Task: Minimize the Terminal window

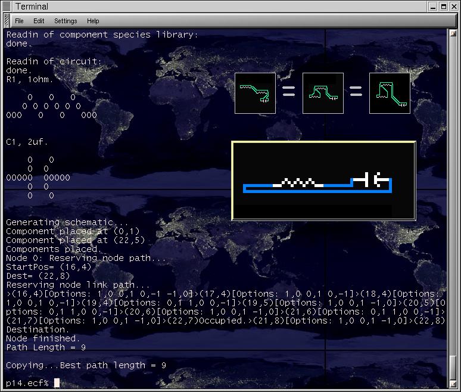Action: click(x=432, y=7)
